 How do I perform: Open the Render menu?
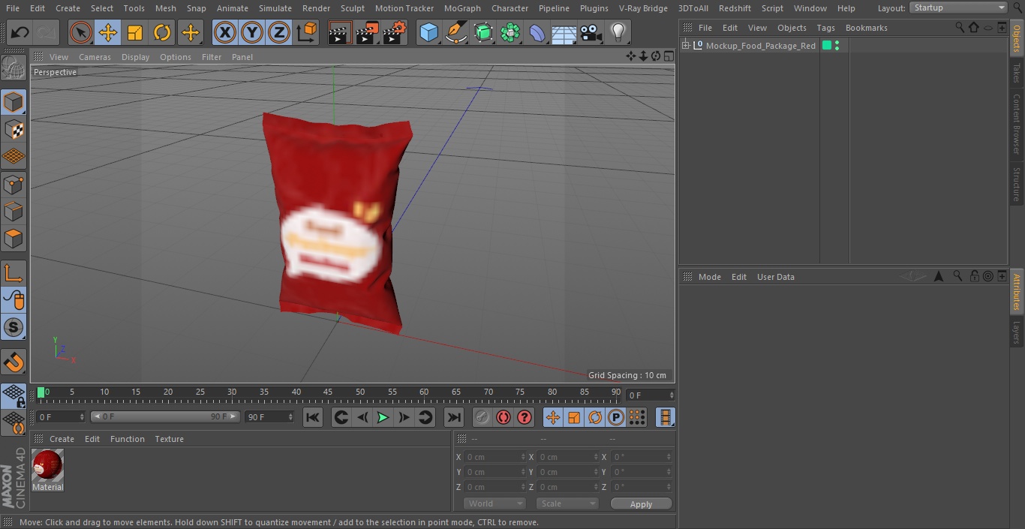pos(316,8)
